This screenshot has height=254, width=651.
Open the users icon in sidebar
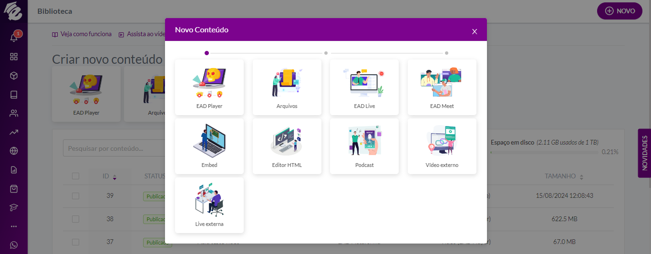click(14, 113)
